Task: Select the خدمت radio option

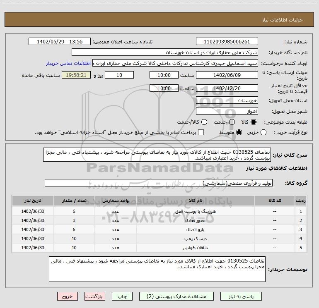Action: 232,122
